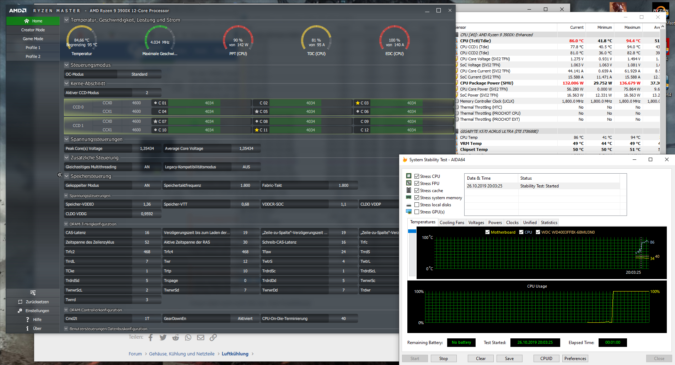Follow the Luftkühlung breadcrumb link

(x=235, y=354)
